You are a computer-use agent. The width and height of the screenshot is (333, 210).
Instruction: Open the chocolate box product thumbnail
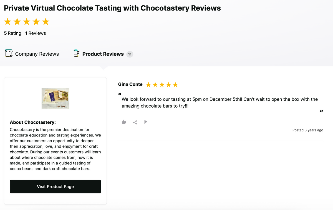pyautogui.click(x=56, y=98)
